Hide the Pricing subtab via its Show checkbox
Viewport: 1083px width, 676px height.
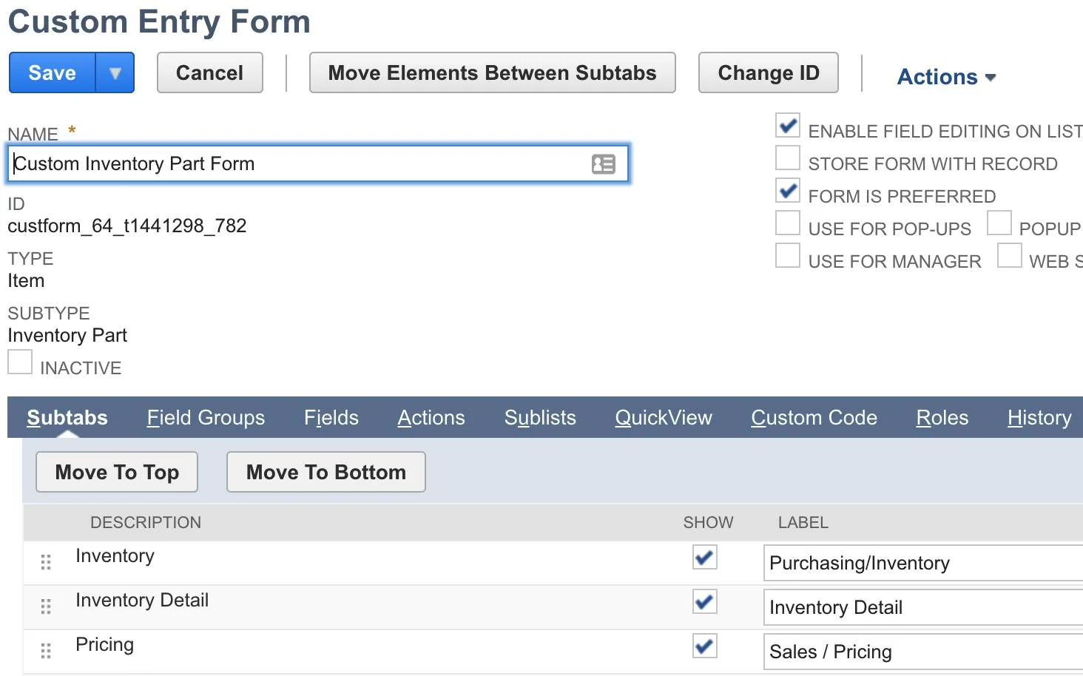click(x=704, y=646)
